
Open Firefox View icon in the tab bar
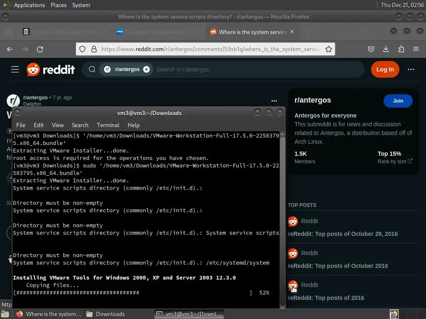[x=8, y=32]
